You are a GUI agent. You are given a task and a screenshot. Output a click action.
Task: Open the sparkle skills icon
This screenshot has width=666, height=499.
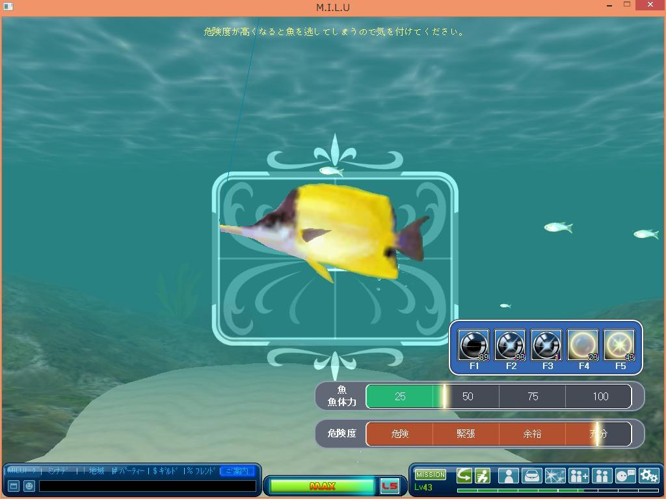click(x=555, y=476)
